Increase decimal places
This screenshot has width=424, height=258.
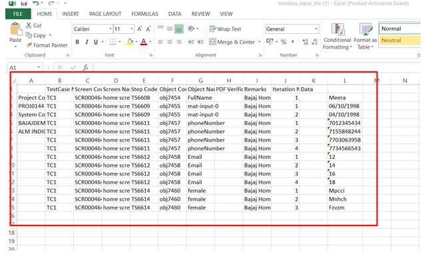[x=306, y=42]
